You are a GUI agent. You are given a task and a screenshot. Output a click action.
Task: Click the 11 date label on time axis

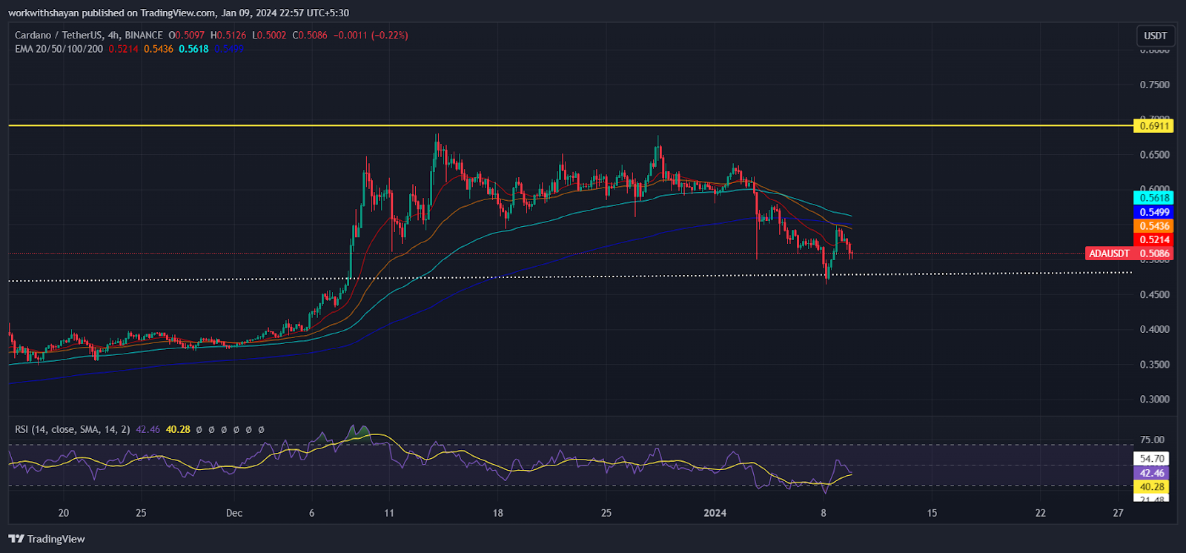pyautogui.click(x=389, y=513)
